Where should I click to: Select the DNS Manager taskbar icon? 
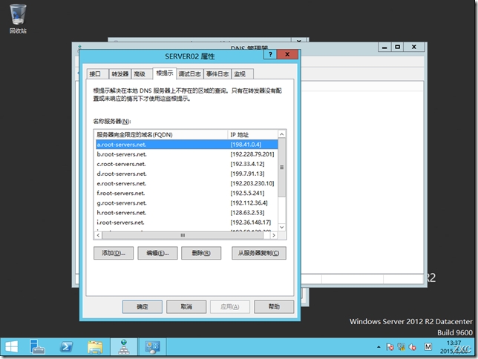coord(123,346)
